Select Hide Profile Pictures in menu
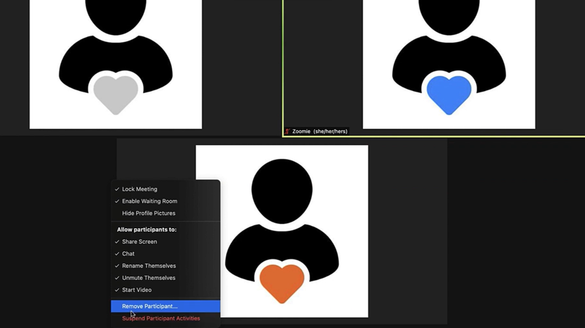This screenshot has height=328, width=585. coord(148,213)
